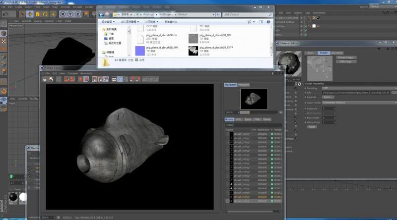Toggle the X axis lock
This screenshot has width=397, height=220.
(63, 14)
